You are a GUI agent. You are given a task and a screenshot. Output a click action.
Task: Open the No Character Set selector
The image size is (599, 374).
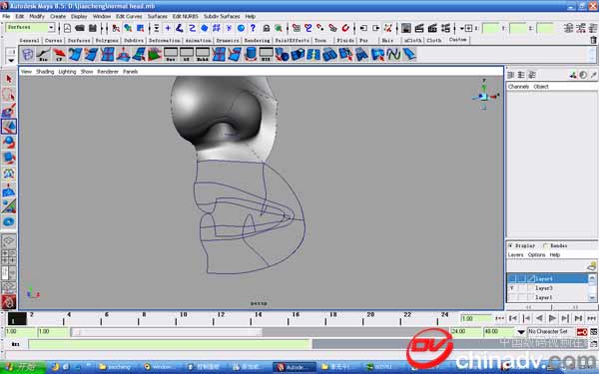(x=550, y=332)
